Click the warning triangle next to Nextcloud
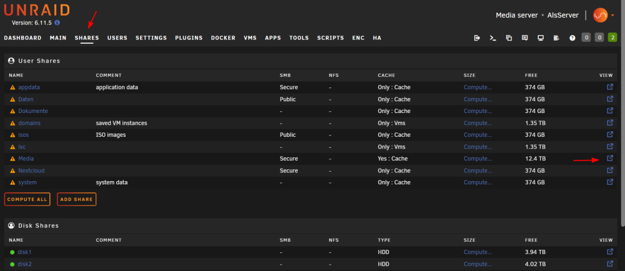This screenshot has height=271, width=625. [x=12, y=170]
